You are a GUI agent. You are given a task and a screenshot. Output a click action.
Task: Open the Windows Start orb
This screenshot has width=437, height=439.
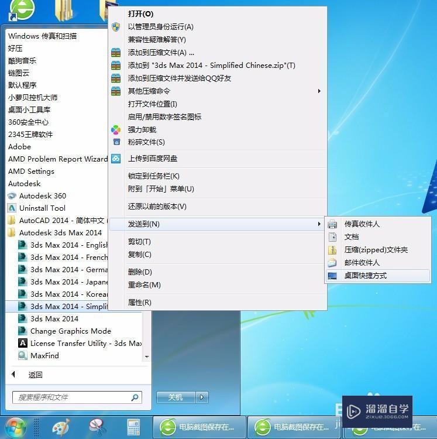point(15,428)
